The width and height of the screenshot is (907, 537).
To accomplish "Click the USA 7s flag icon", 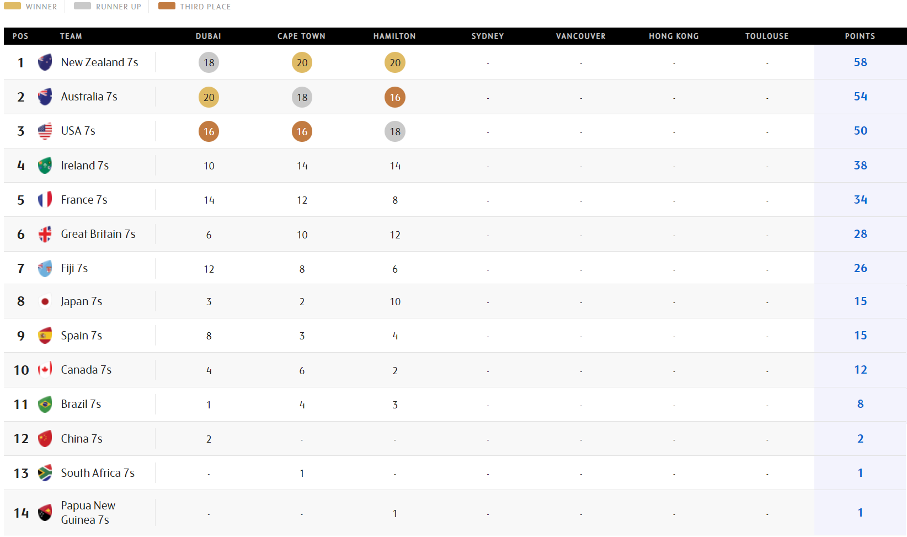I will coord(45,131).
